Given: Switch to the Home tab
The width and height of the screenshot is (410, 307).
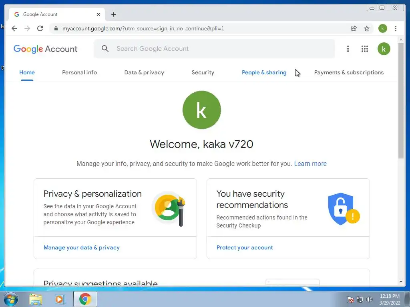Looking at the screenshot, I should 27,73.
